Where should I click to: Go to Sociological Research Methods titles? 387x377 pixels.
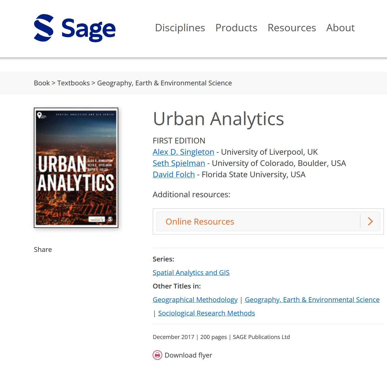click(x=206, y=313)
